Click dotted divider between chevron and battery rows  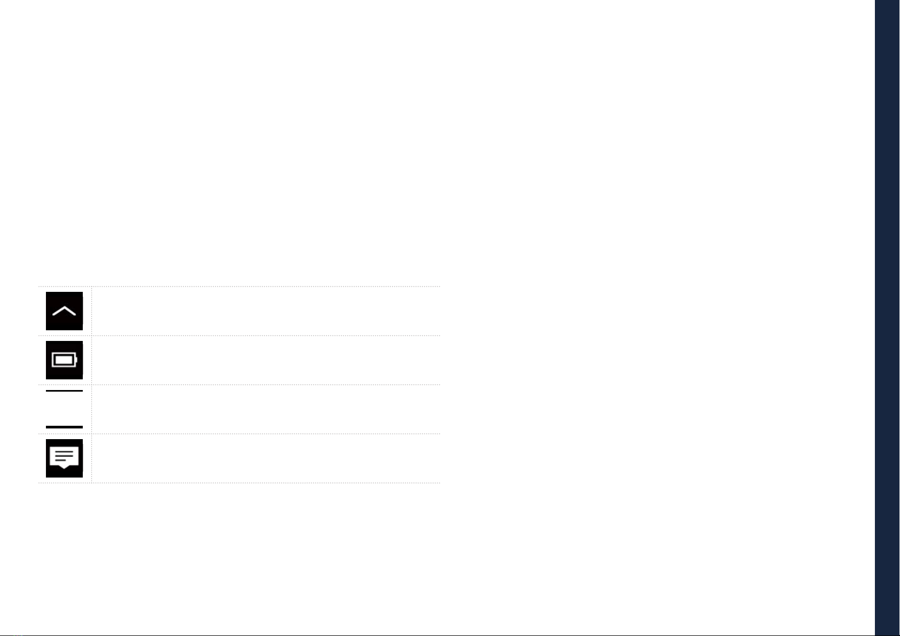tap(239, 336)
